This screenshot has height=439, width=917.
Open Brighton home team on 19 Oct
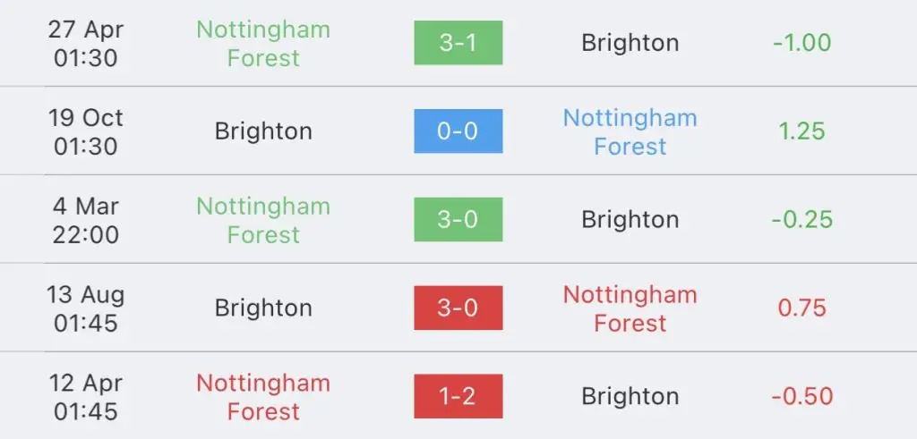point(263,131)
